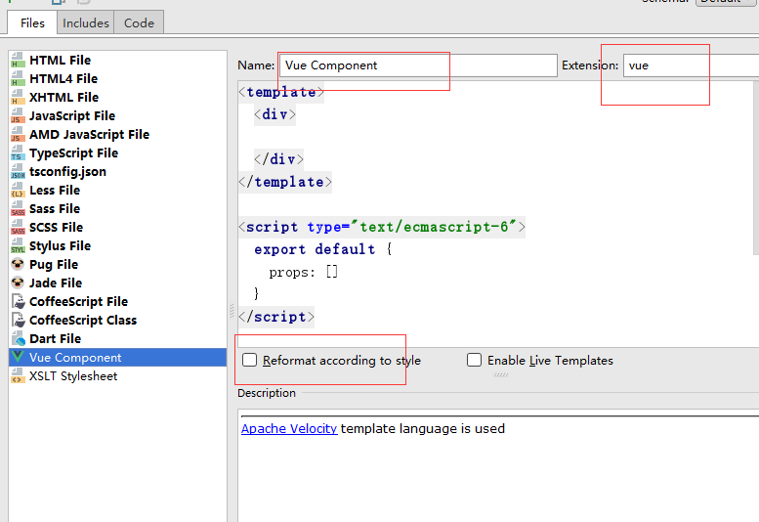
Task: Click the CoffeeScript File cup icon
Action: coord(18,301)
